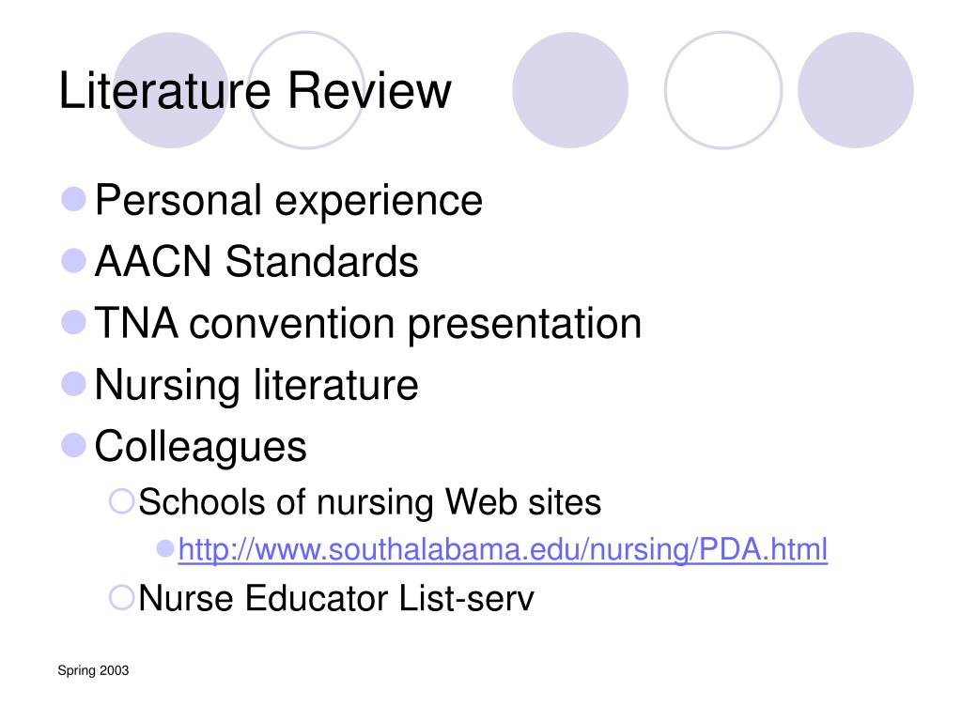Click the outlined empty circle near top right
This screenshot has width=962, height=721.
[x=723, y=90]
